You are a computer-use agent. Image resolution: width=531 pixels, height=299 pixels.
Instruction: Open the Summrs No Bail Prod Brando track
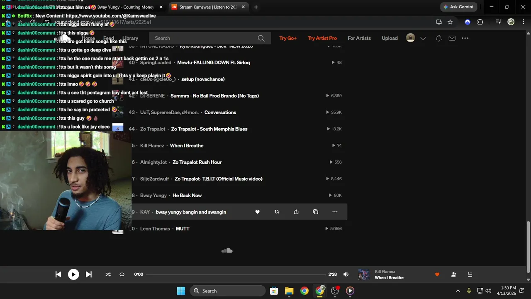pyautogui.click(x=215, y=96)
